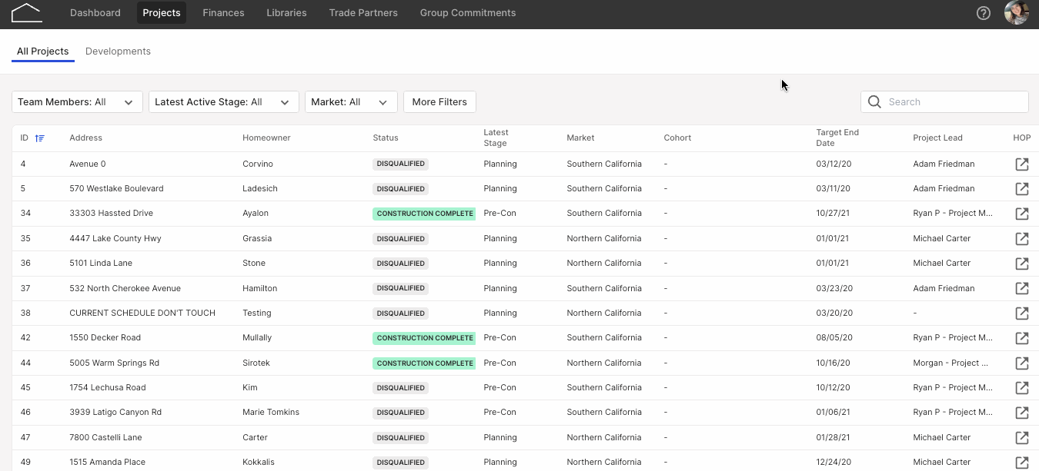Click homeowner Marie Tomkins
The width and height of the screenshot is (1039, 471).
point(271,413)
